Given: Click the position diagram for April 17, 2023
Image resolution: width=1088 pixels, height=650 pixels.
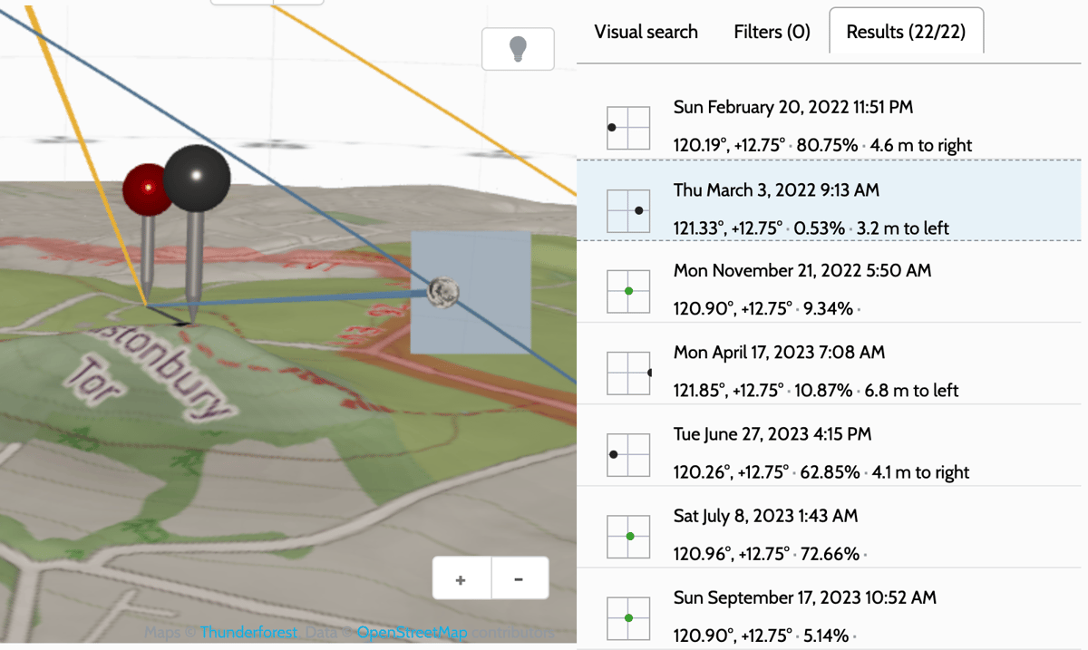Looking at the screenshot, I should 628,372.
